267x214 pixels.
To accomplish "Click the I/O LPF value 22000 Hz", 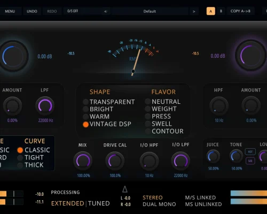I will (x=180, y=175).
